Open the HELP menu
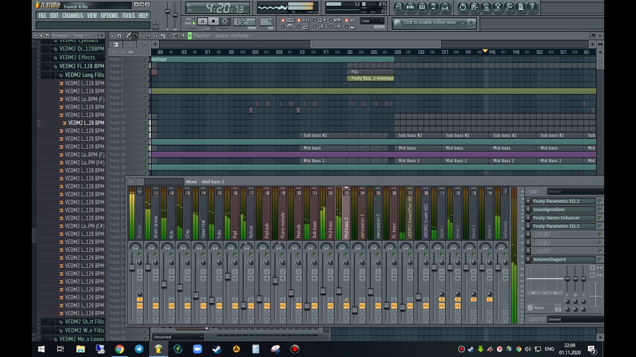636x357 pixels. click(x=144, y=15)
